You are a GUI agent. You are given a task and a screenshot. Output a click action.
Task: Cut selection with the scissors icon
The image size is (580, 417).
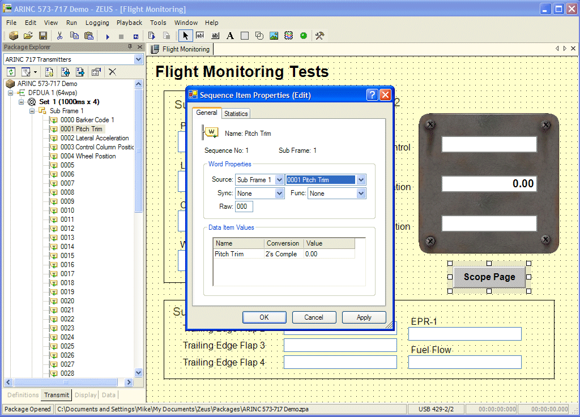pos(59,36)
